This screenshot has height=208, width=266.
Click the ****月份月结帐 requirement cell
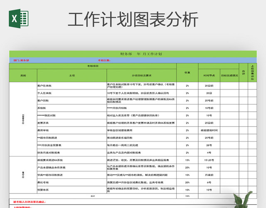tap(142, 108)
